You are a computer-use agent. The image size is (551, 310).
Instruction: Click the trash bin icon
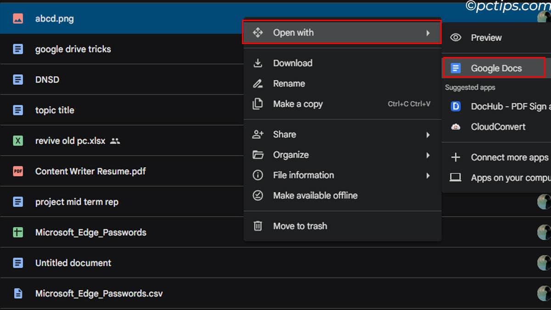[258, 226]
